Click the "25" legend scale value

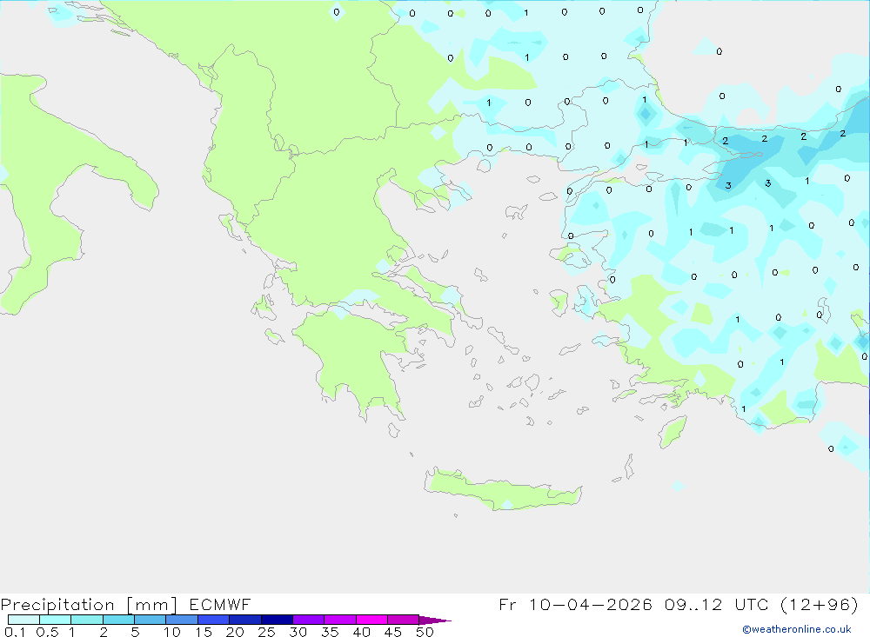pos(266,632)
